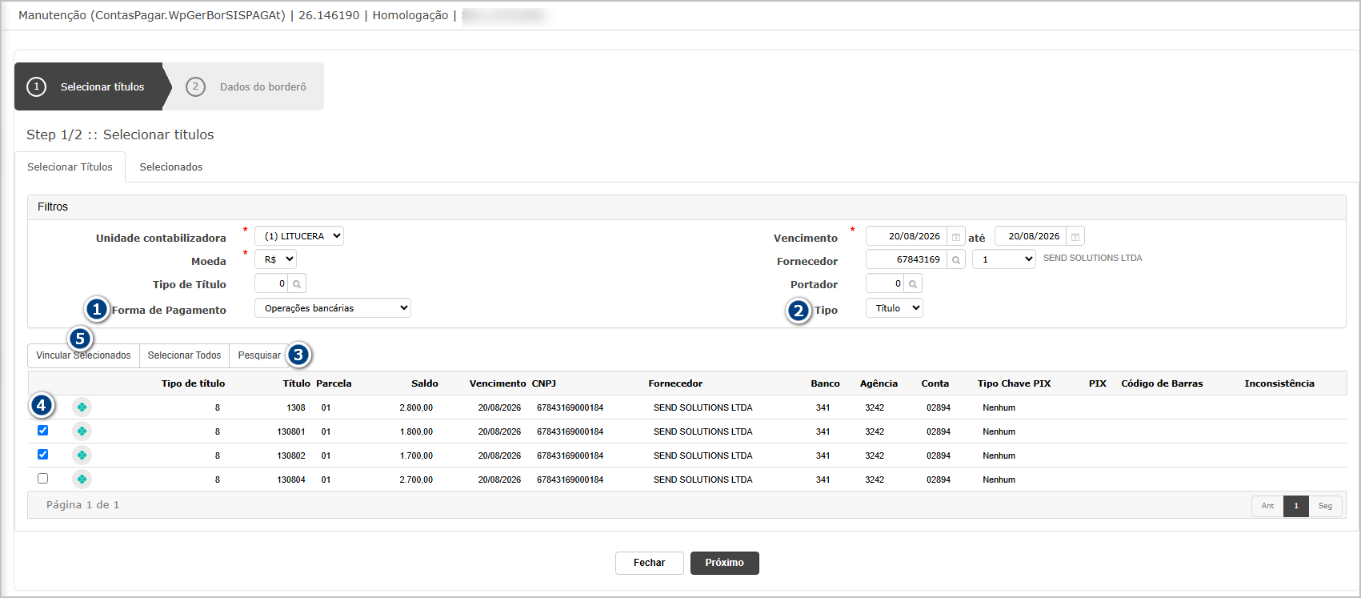Click the Vincular Selecionados button

coord(83,355)
